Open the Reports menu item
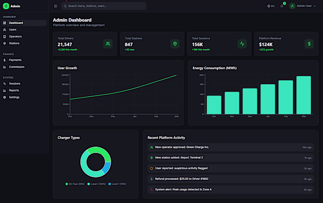This screenshot has height=203, width=323. point(24,91)
